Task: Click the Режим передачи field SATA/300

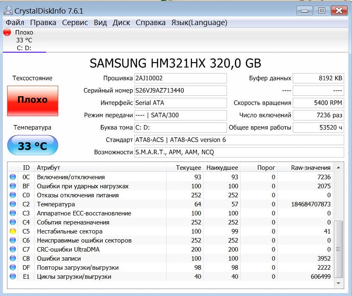Action: pyautogui.click(x=181, y=116)
